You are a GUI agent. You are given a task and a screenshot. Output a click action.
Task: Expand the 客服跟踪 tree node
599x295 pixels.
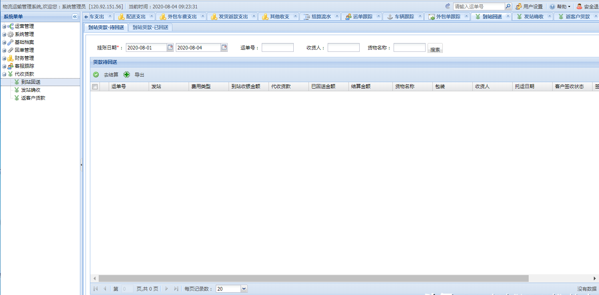click(x=4, y=66)
